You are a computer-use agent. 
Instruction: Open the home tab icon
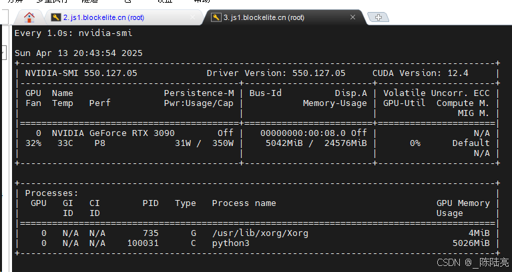29,17
